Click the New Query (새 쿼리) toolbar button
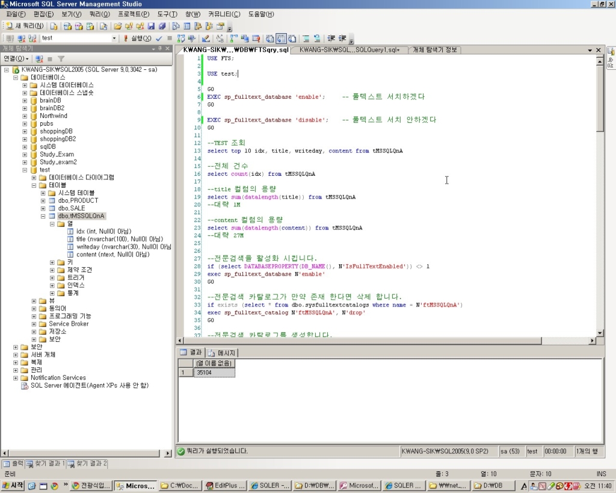Image resolution: width=616 pixels, height=493 pixels. click(x=24, y=26)
